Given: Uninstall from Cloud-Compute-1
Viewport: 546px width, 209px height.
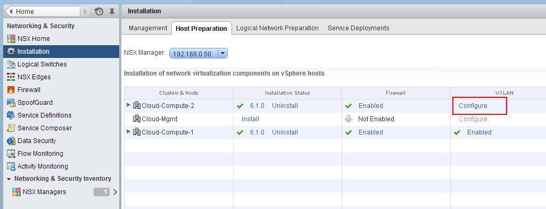Looking at the screenshot, I should [285, 132].
